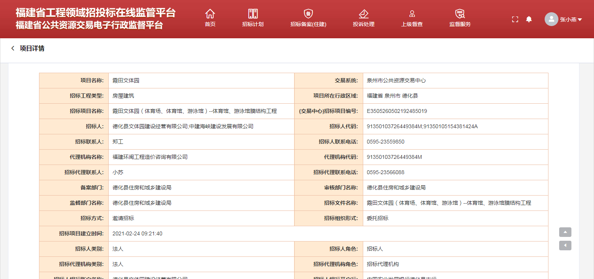The image size is (594, 279).
Task: Select the 招标备案(住建) menu label
Action: click(308, 24)
